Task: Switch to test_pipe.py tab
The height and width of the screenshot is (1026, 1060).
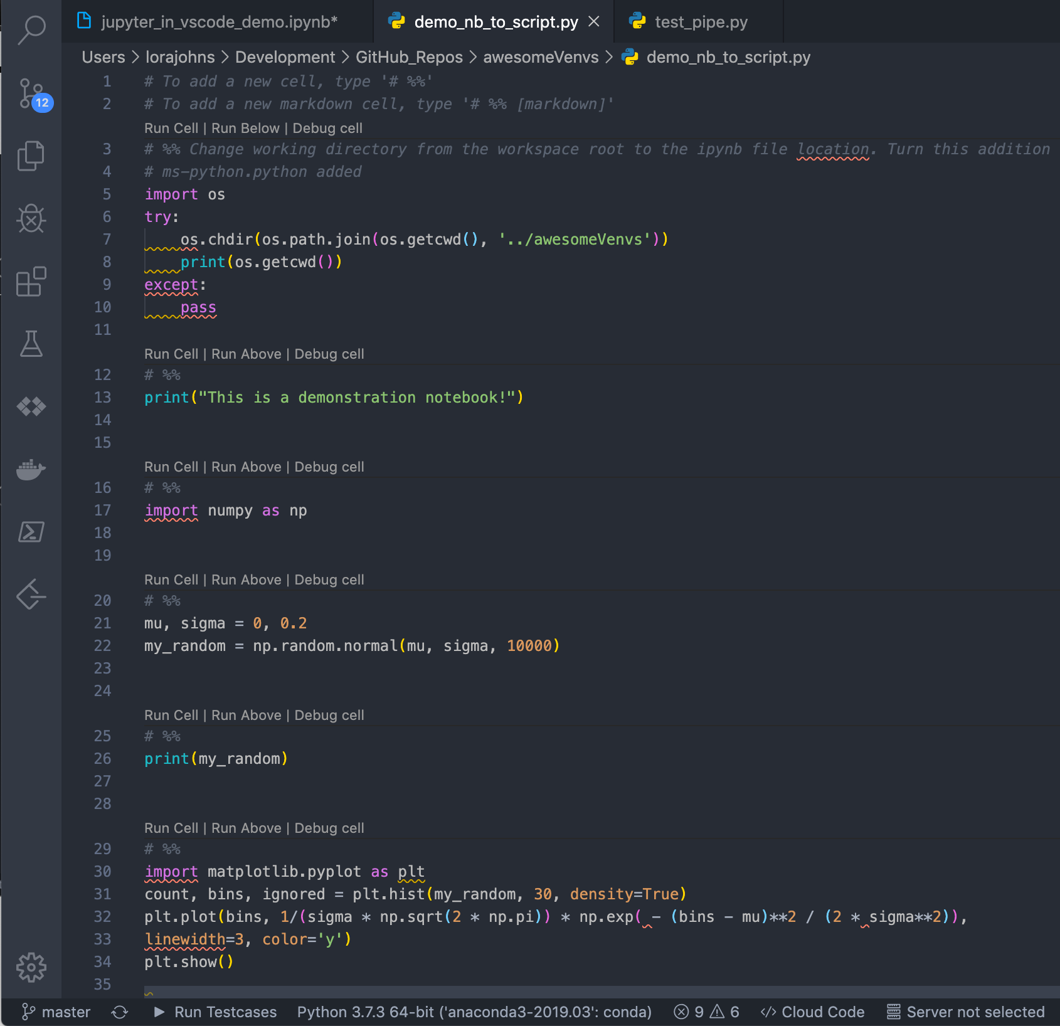Action: (x=689, y=22)
